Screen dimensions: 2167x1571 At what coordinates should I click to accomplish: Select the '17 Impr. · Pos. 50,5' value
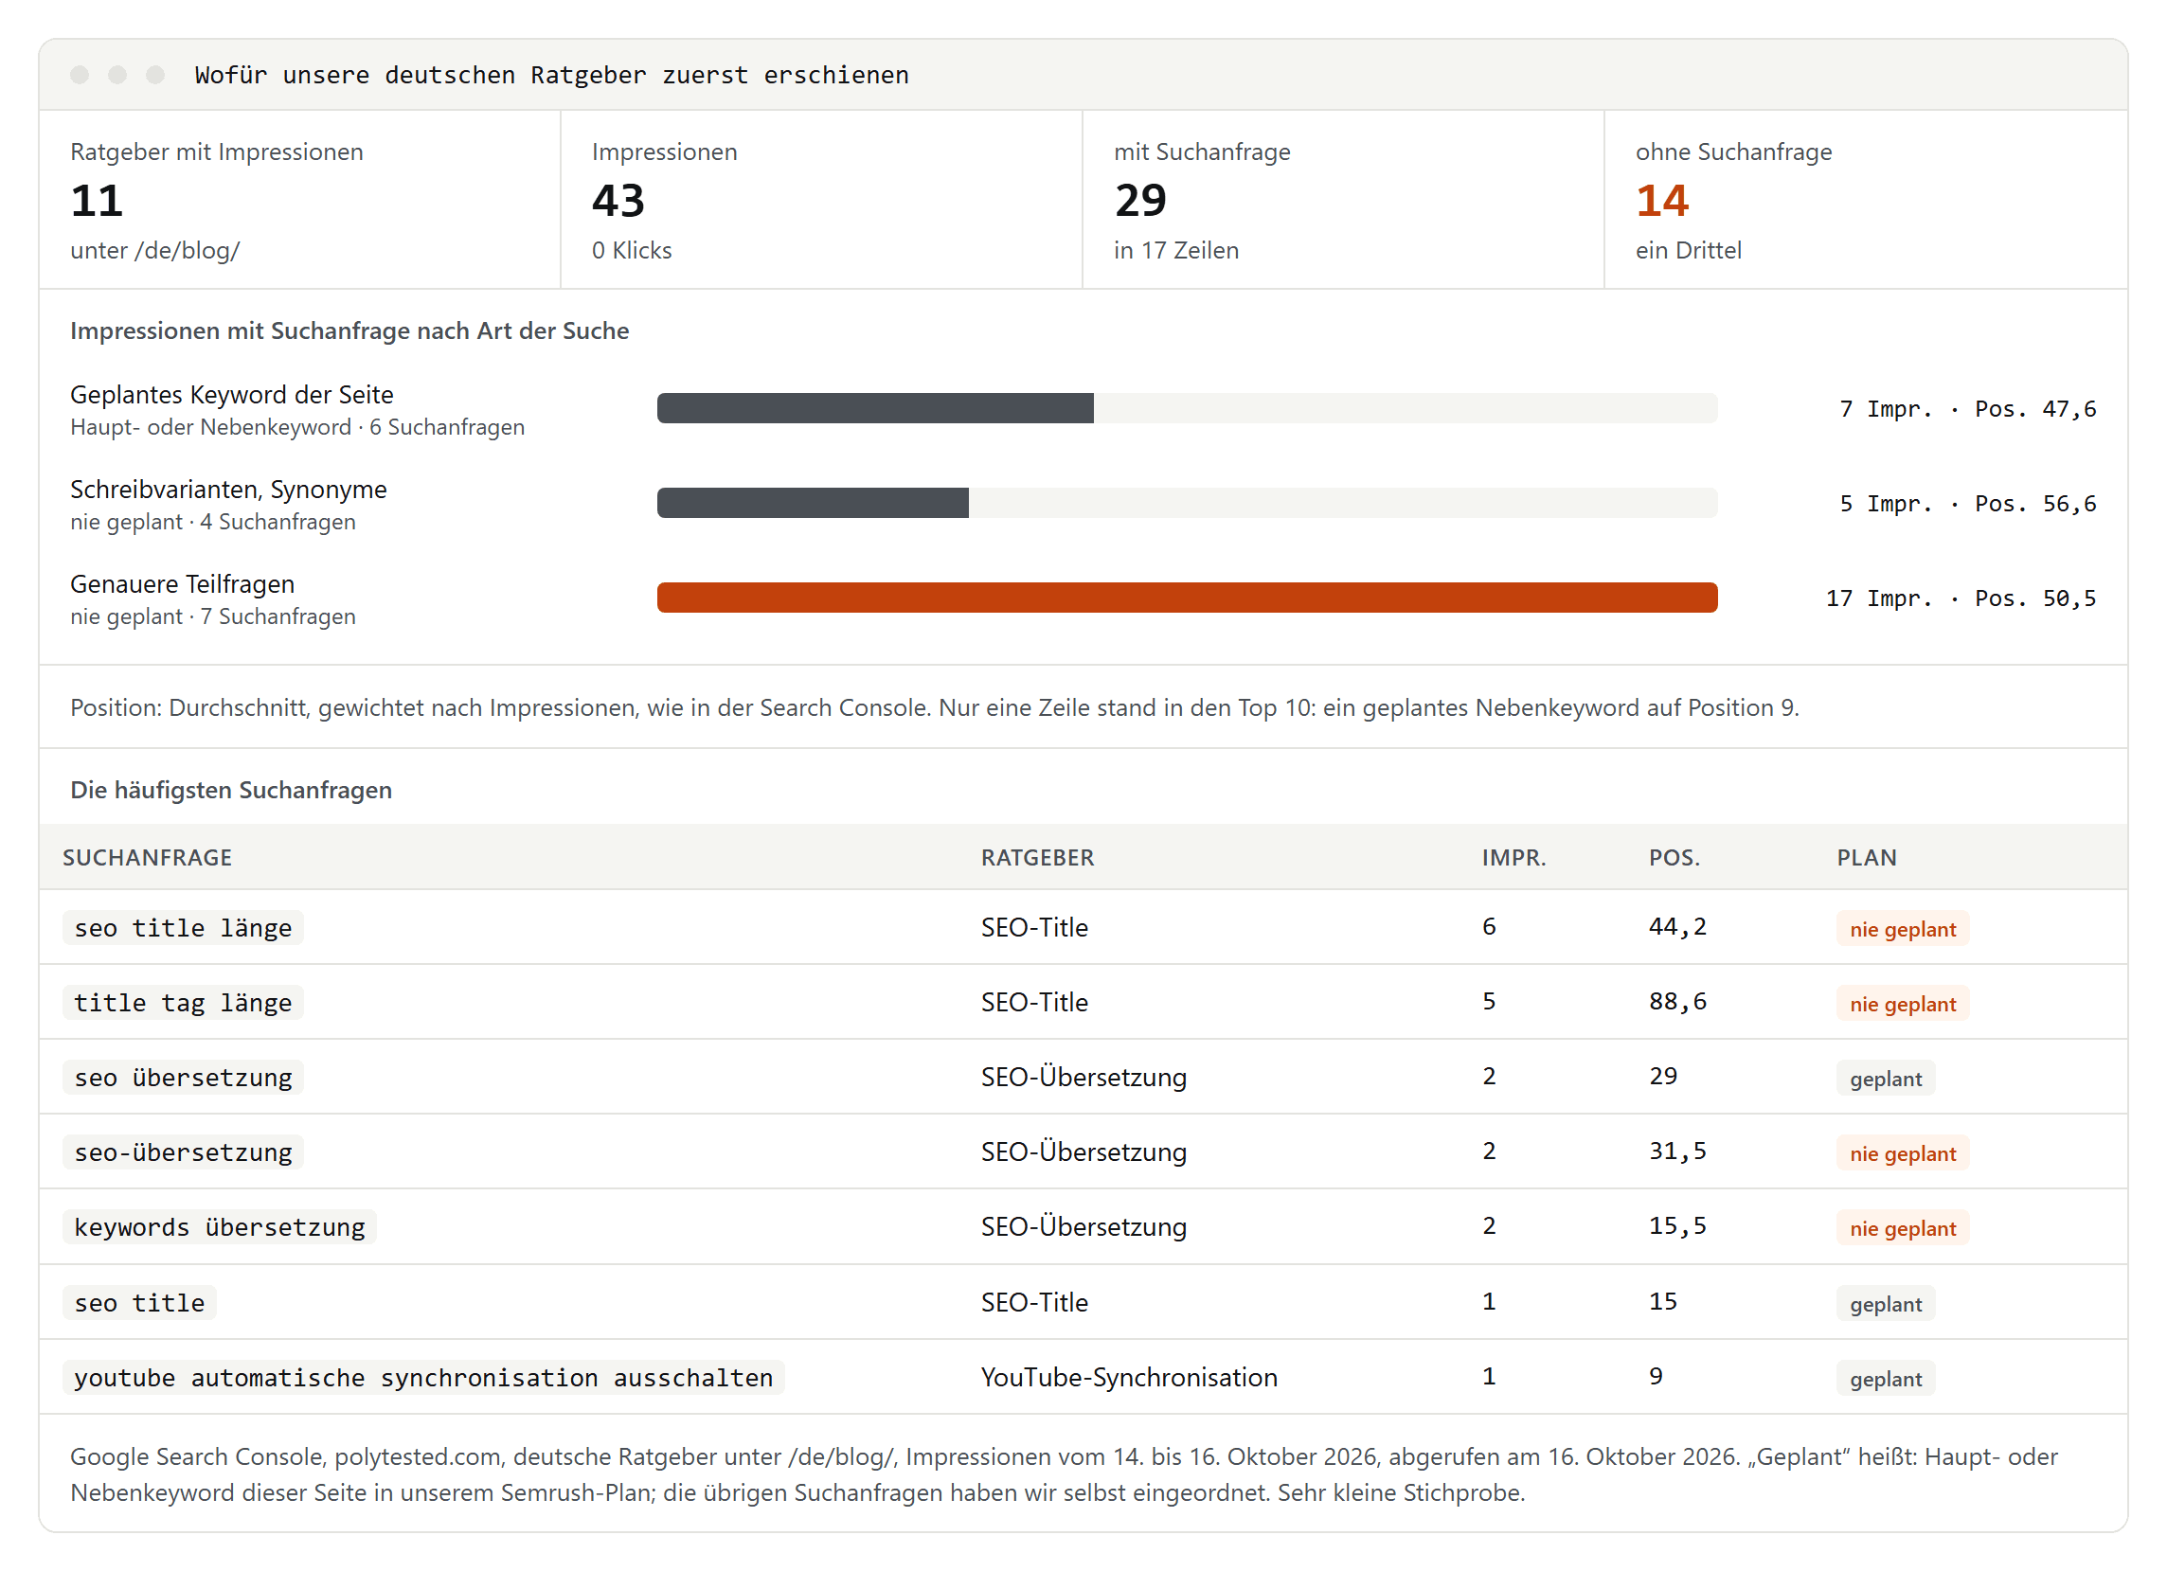point(1961,598)
